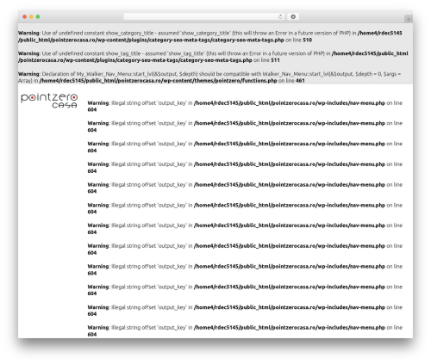Click category-seo-meta-tags.php path ending line 510
Image resolution: width=431 pixels, height=364 pixels.
click(x=210, y=36)
